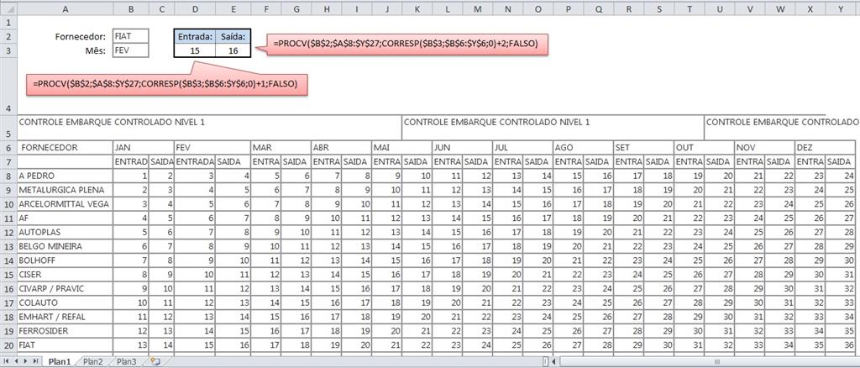Open the Plan3 sheet tab
The width and height of the screenshot is (860, 368).
click(x=127, y=362)
